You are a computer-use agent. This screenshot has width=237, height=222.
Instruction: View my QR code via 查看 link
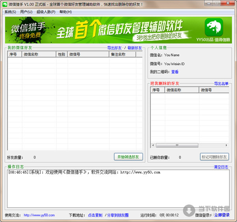[x=175, y=72]
